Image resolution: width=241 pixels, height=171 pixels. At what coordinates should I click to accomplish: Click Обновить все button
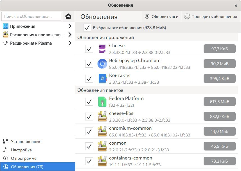[161, 16]
